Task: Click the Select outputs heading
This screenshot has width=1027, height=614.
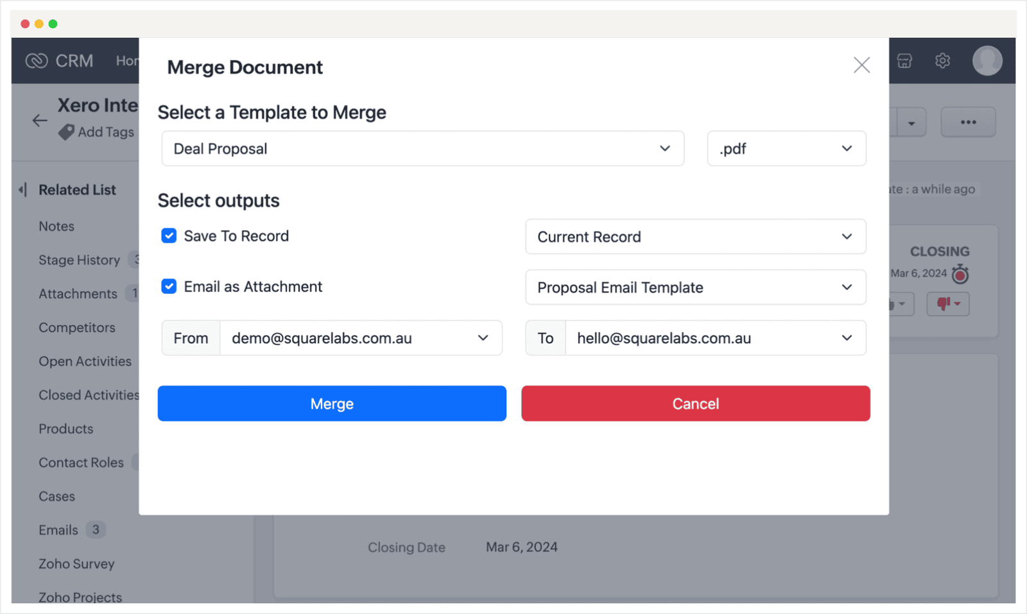Action: tap(219, 201)
